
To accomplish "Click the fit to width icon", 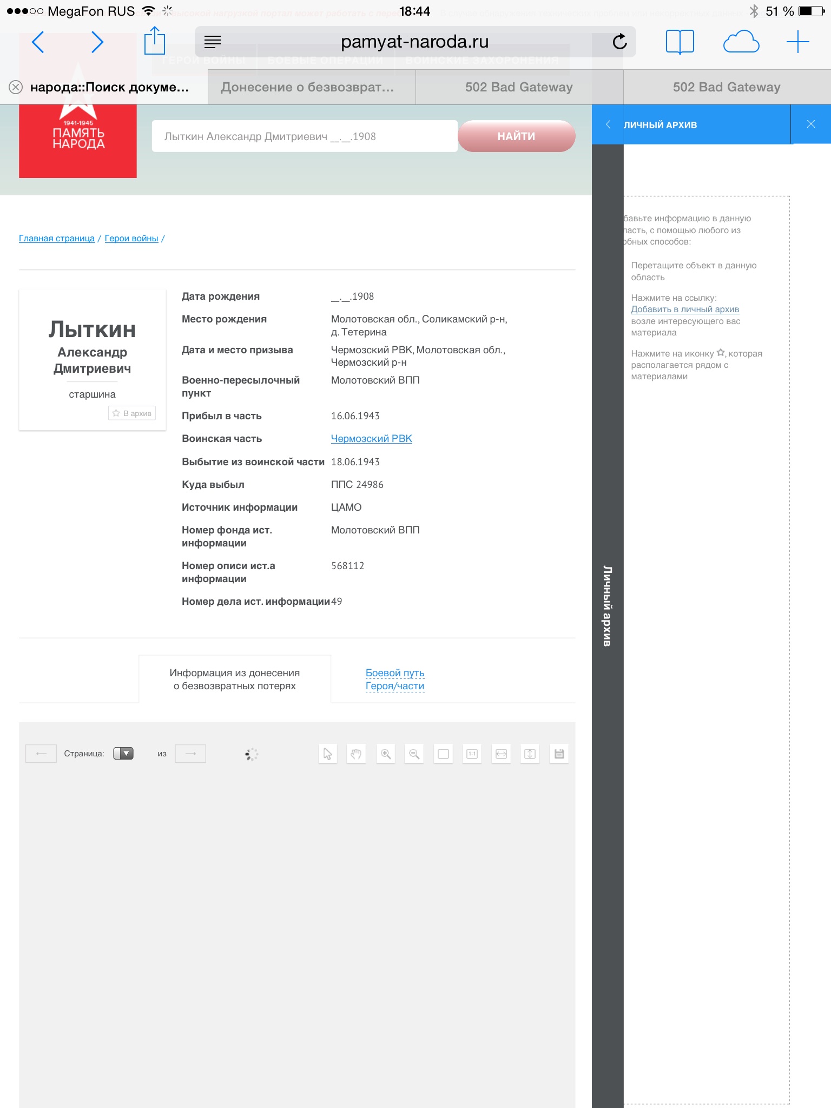I will pos(502,754).
